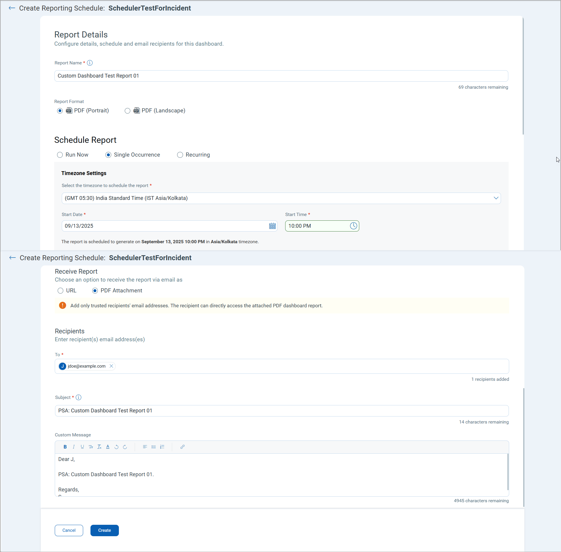The image size is (561, 552).
Task: Insert a numbered list in message
Action: click(162, 447)
